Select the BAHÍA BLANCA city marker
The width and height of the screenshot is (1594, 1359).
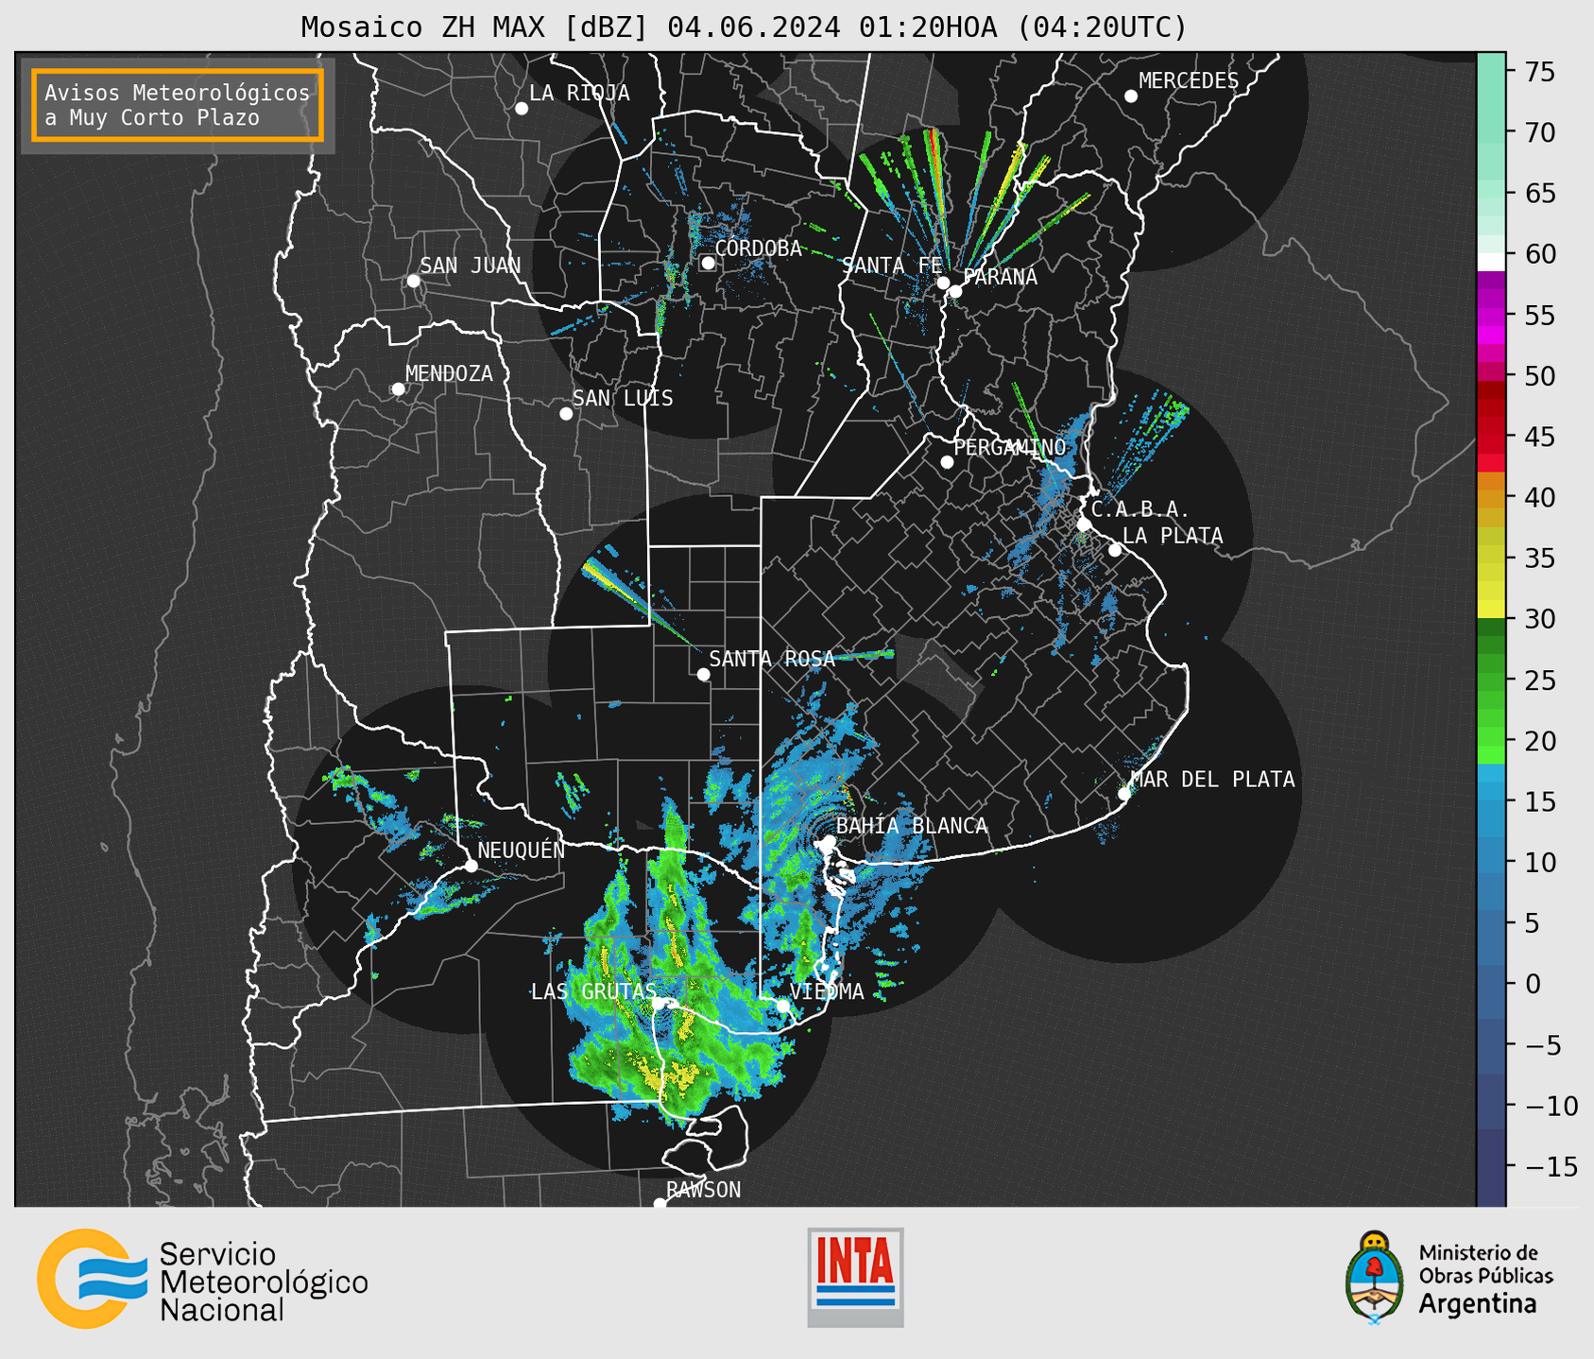[829, 841]
